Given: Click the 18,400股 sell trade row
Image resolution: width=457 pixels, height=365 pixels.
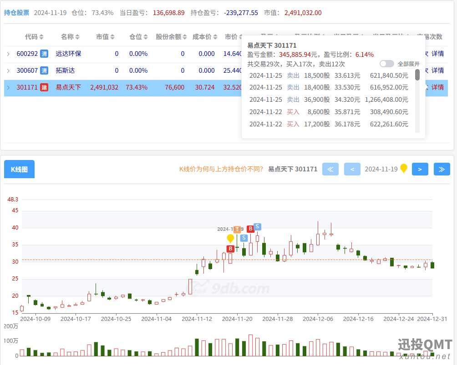Looking at the screenshot, I should coord(329,88).
